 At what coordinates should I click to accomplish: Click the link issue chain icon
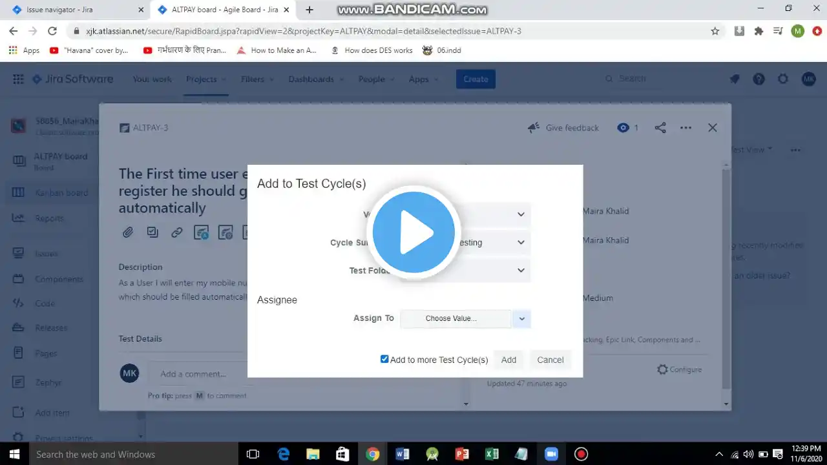pos(176,232)
